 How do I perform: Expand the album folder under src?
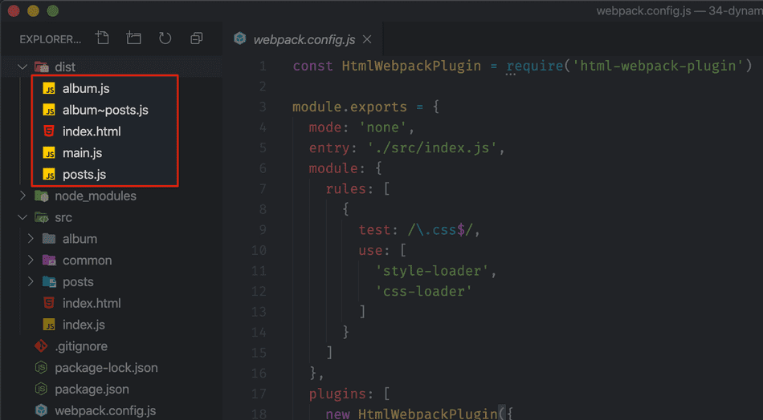pyautogui.click(x=79, y=239)
